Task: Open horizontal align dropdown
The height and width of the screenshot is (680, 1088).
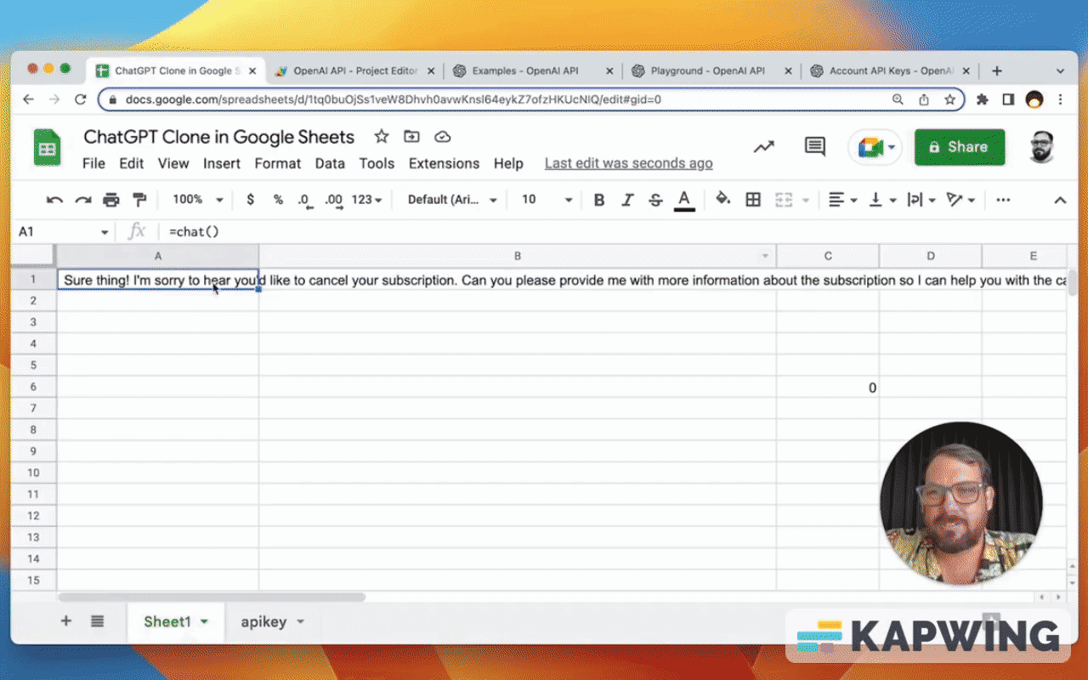Action: pyautogui.click(x=843, y=200)
